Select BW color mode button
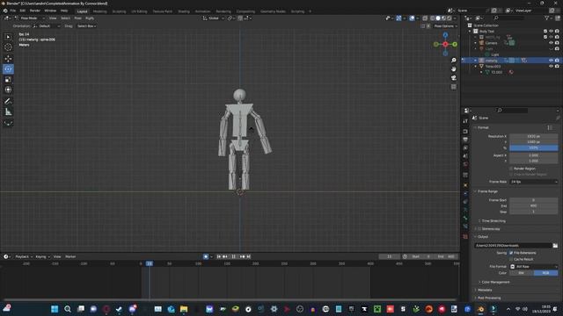 (x=522, y=273)
